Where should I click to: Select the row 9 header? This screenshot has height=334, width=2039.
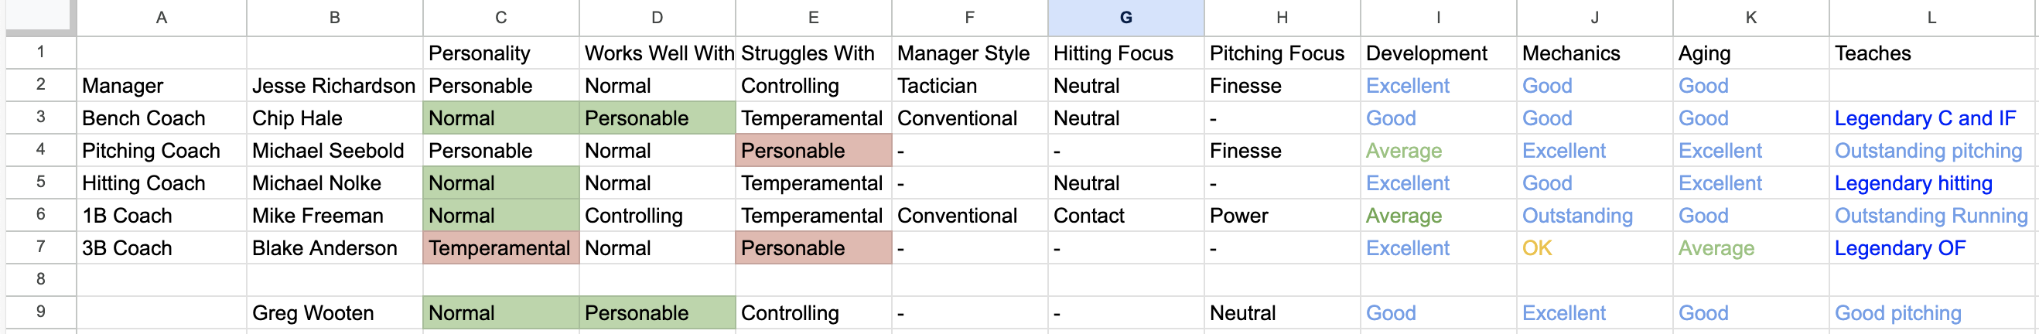coord(39,312)
